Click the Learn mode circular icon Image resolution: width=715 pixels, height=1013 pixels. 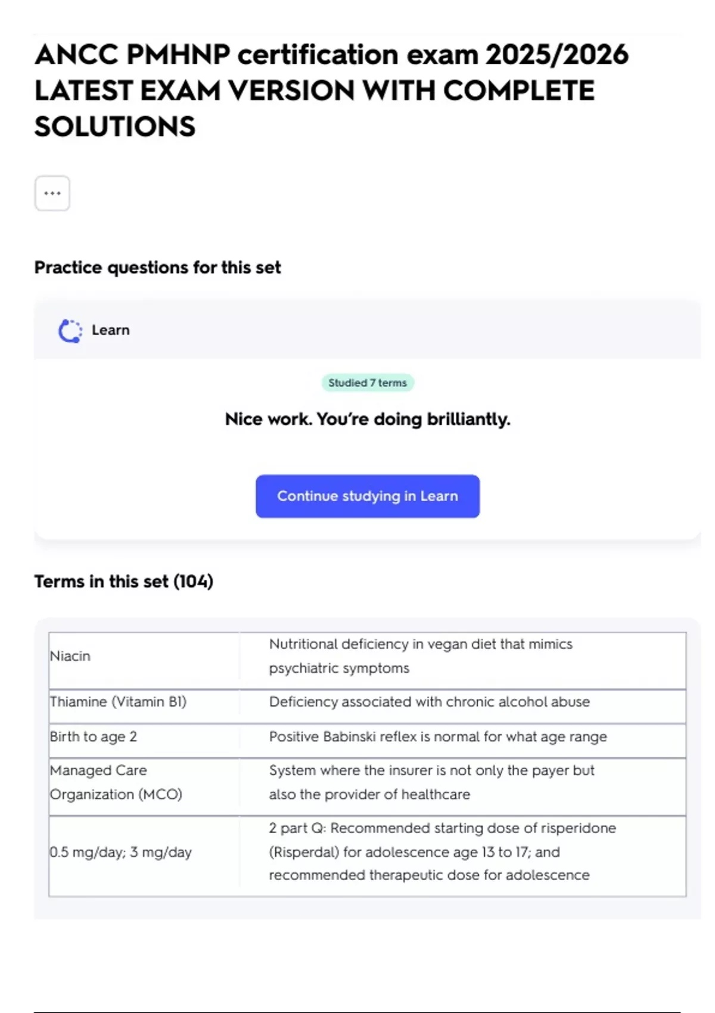pyautogui.click(x=70, y=331)
